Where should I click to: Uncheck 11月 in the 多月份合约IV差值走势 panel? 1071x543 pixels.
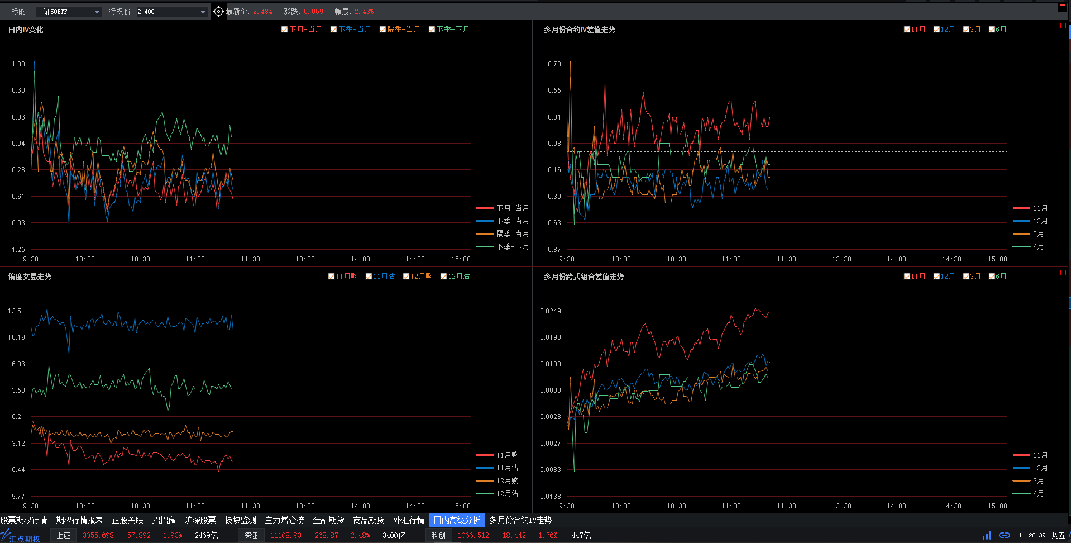[907, 30]
